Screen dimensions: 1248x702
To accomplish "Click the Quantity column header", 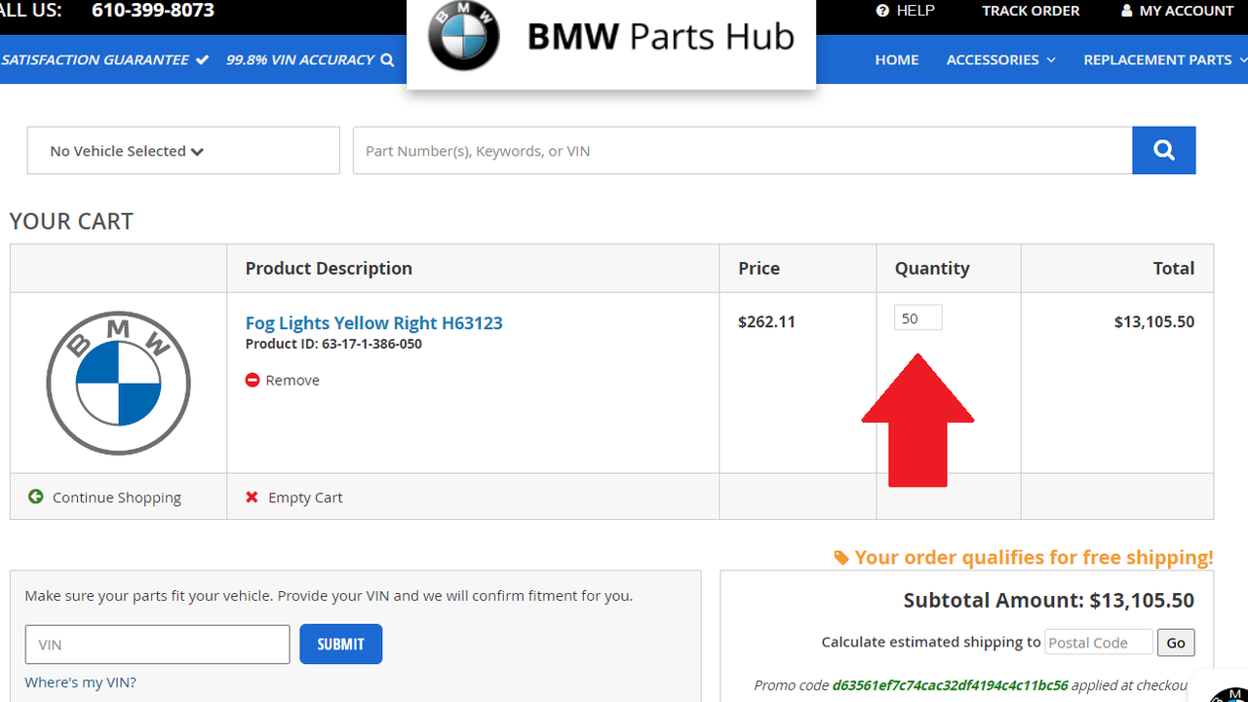I will click(932, 268).
